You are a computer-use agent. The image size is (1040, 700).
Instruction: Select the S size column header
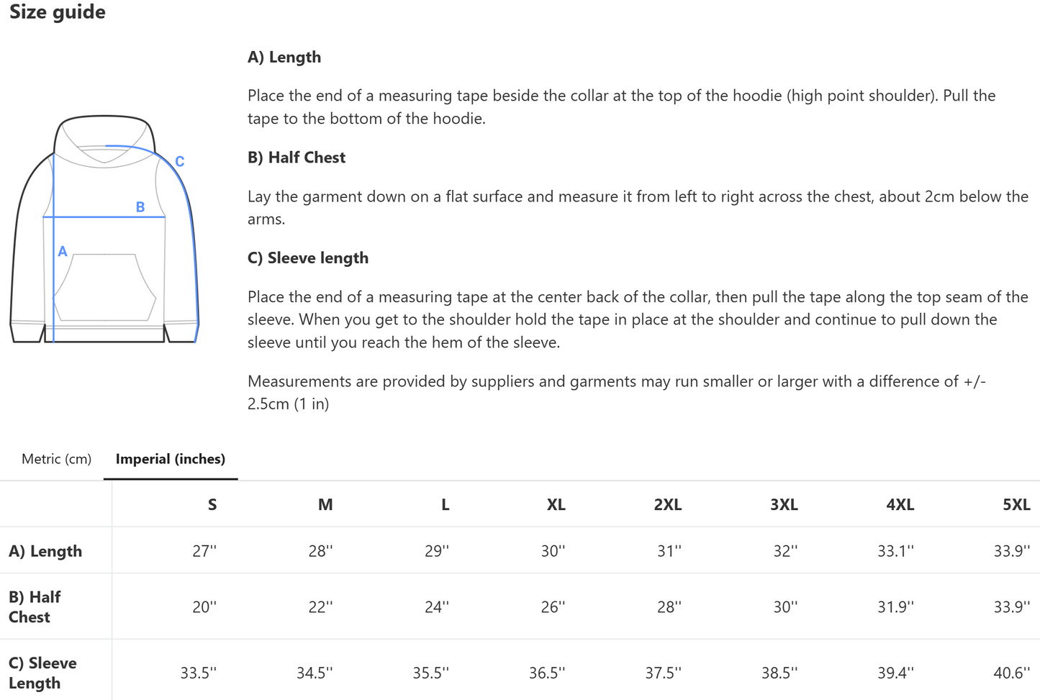point(212,504)
